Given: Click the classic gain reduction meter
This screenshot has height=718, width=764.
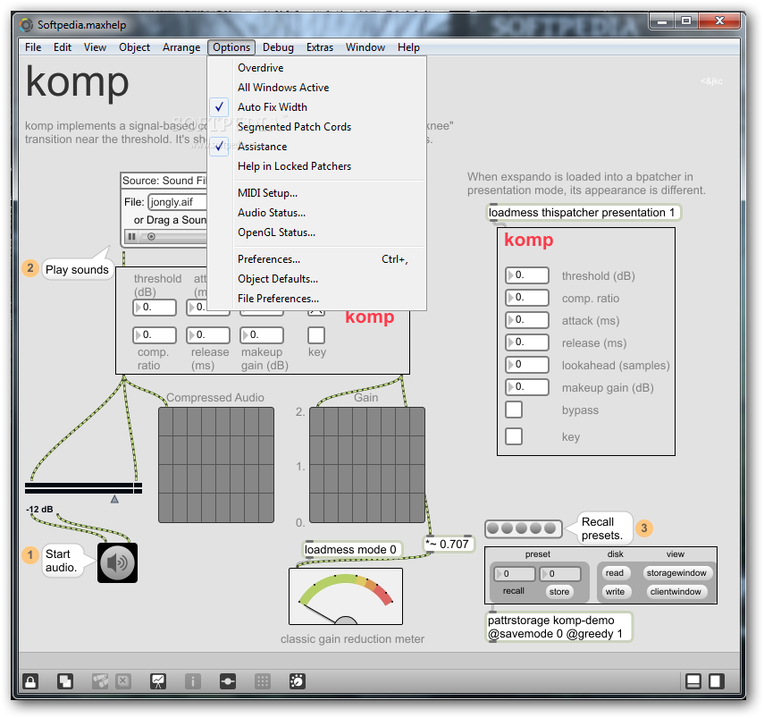Looking at the screenshot, I should click(346, 596).
